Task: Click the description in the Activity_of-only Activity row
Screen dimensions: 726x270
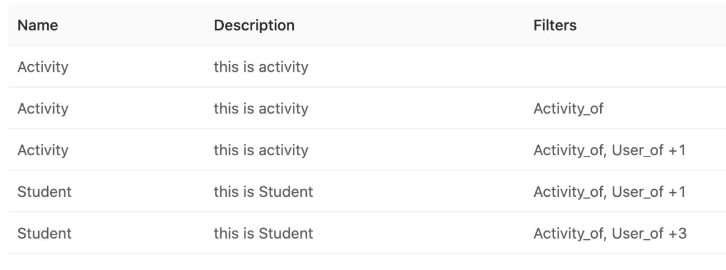Action: coord(261,109)
